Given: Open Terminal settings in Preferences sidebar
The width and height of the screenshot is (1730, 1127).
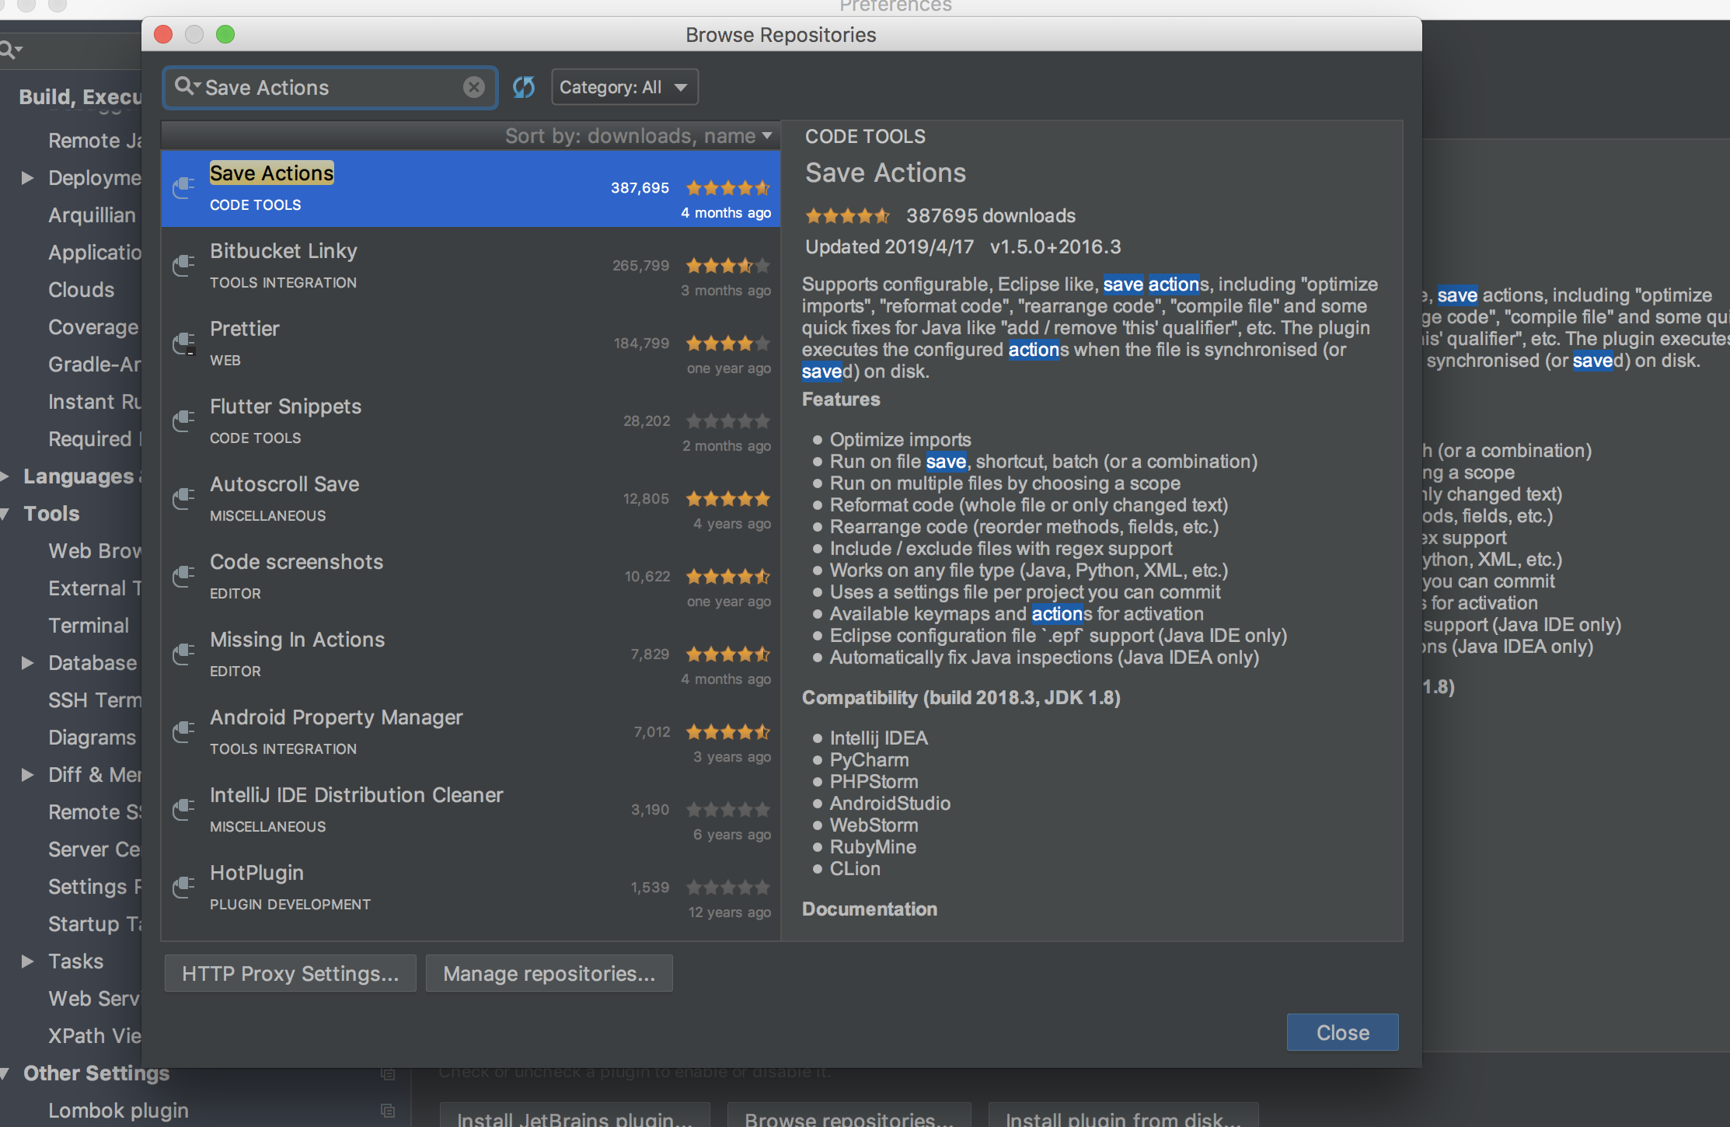Looking at the screenshot, I should [x=89, y=625].
